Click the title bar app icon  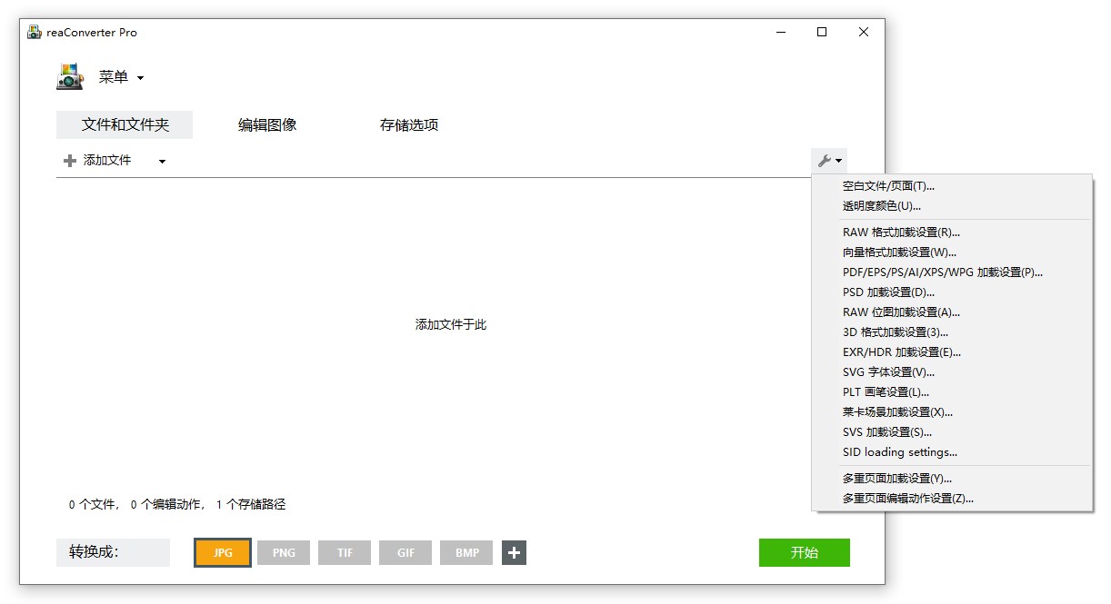(35, 32)
